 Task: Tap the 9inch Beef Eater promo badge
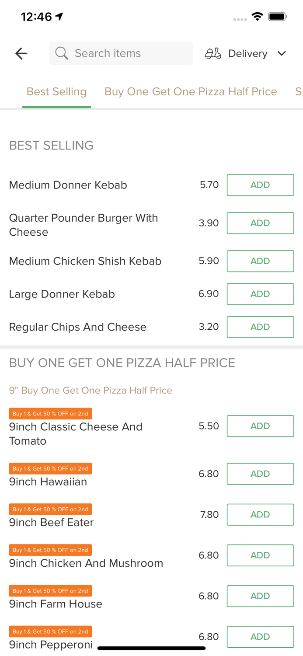[x=50, y=509]
